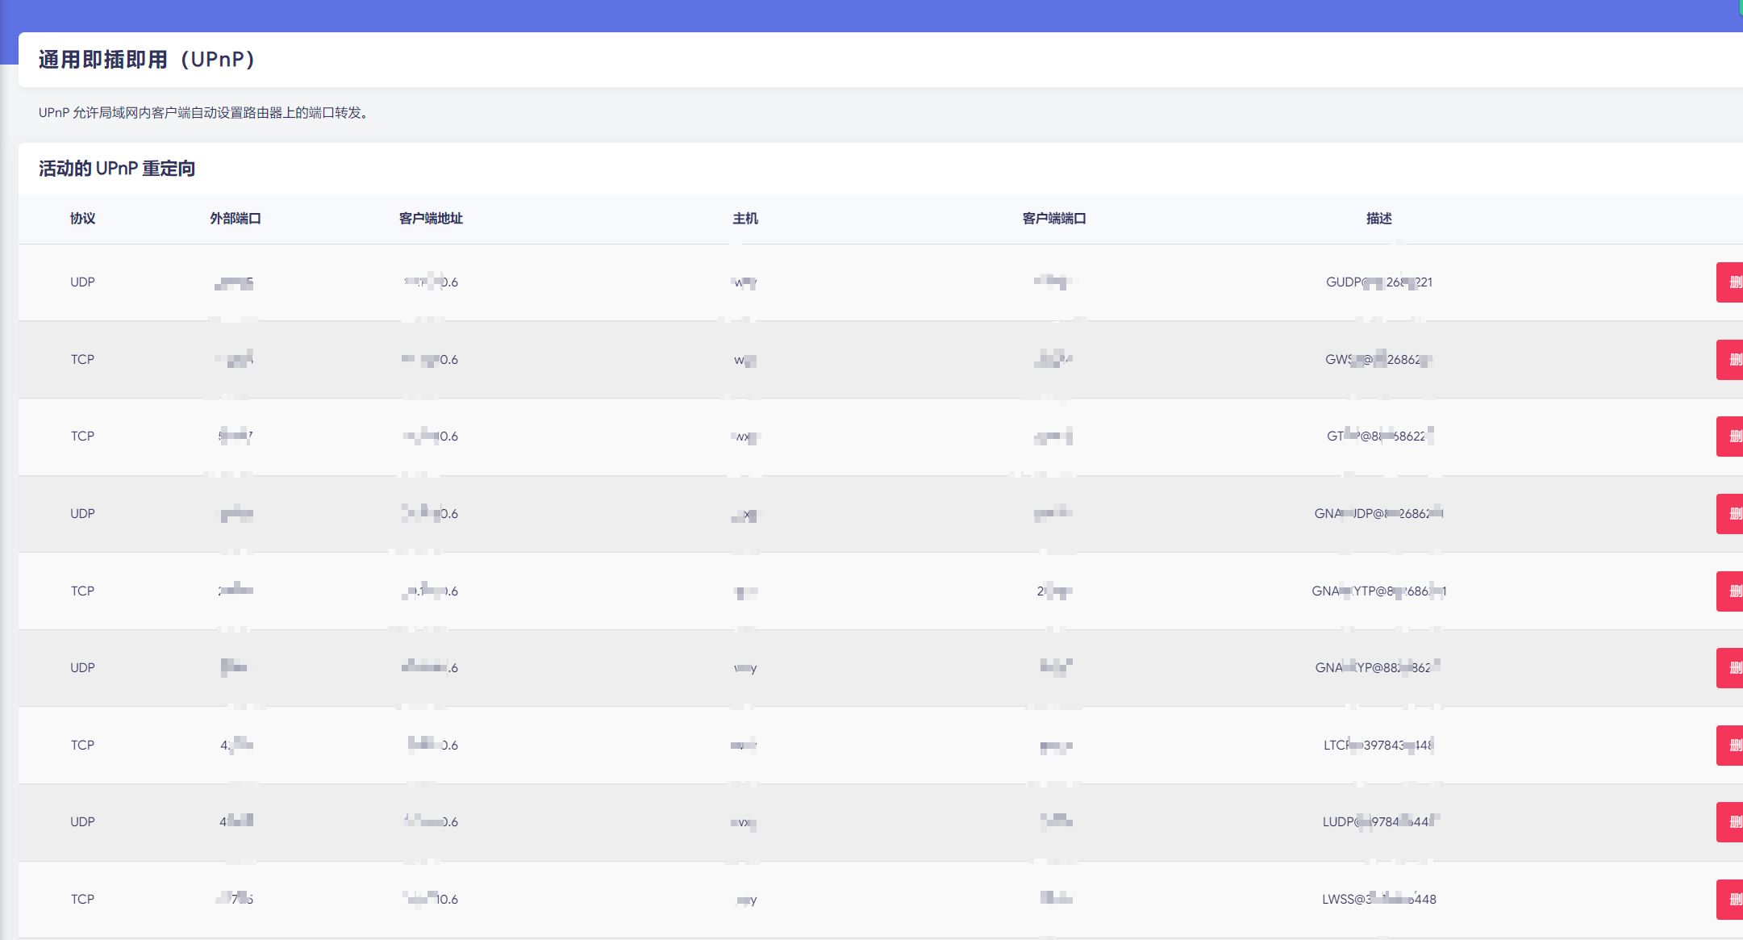Select the LWSS description cell
Viewport: 1743px width, 940px height.
click(x=1378, y=899)
